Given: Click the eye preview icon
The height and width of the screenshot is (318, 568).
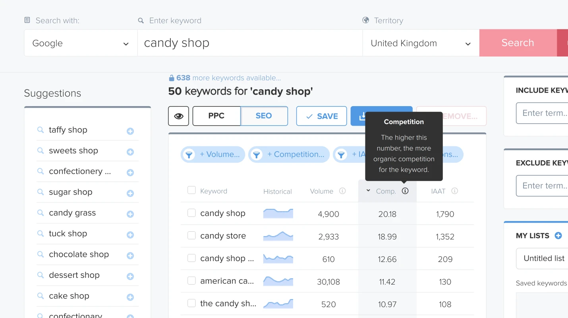Looking at the screenshot, I should click(178, 116).
